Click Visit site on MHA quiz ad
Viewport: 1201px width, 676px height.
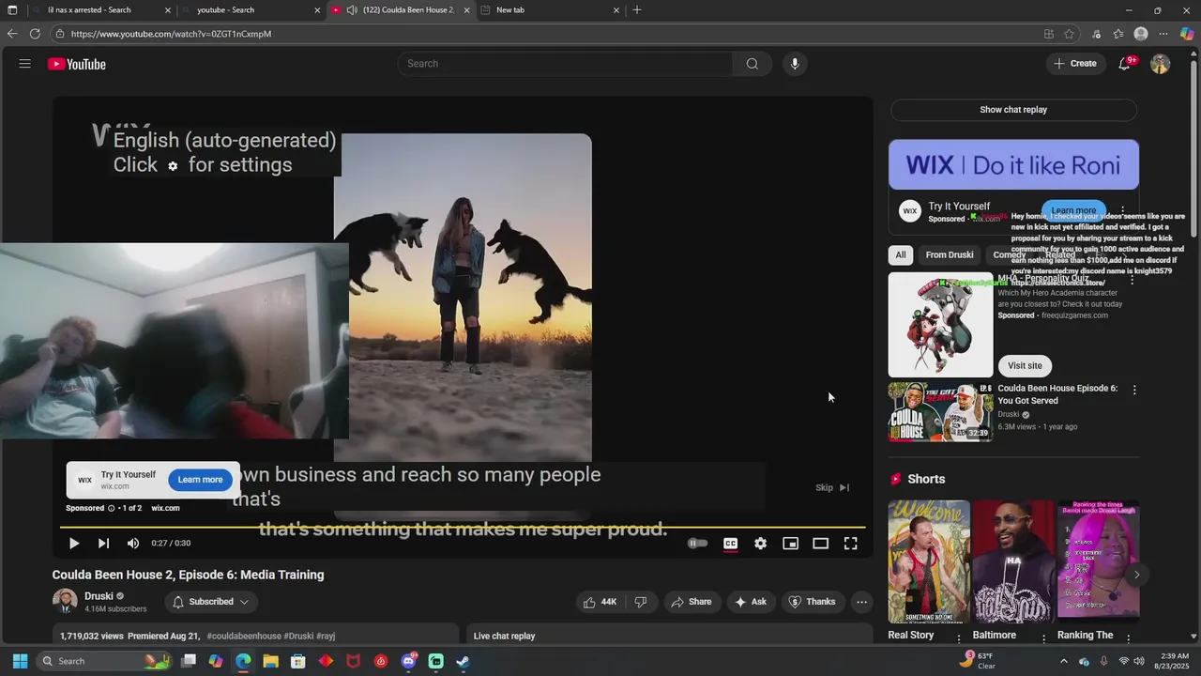[x=1025, y=365]
